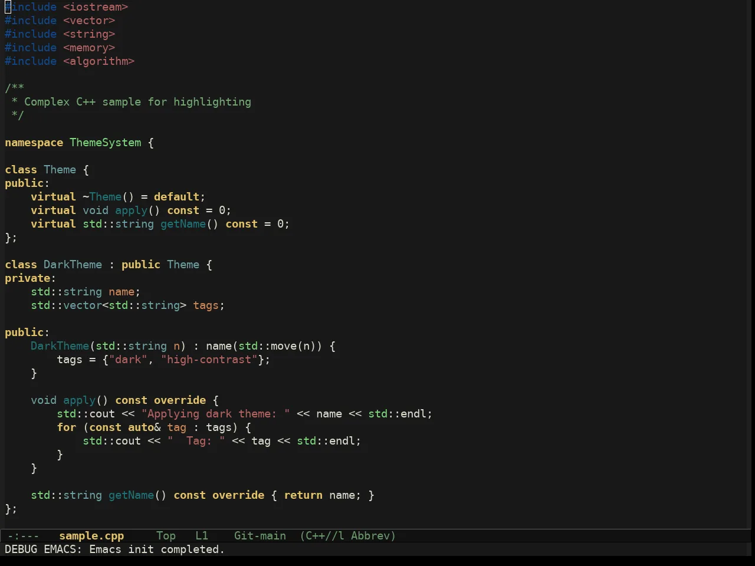Click 'tags' in the std::vector member declaration
The height and width of the screenshot is (566, 755).
point(206,305)
